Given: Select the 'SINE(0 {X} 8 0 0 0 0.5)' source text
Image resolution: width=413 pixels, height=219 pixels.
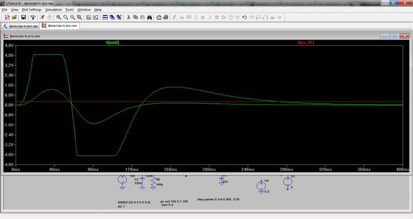Looking at the screenshot, I should pos(135,202).
